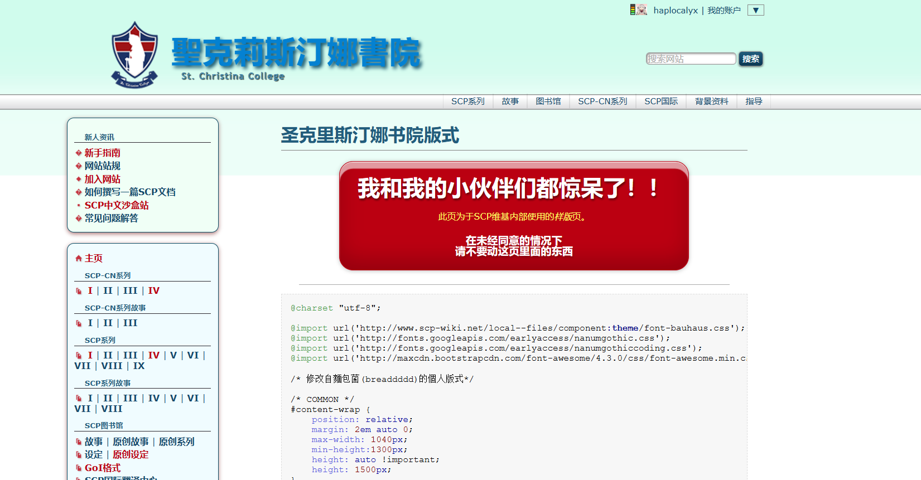921x480 pixels.
Task: Open 网站站规 sidebar link
Action: coord(102,166)
